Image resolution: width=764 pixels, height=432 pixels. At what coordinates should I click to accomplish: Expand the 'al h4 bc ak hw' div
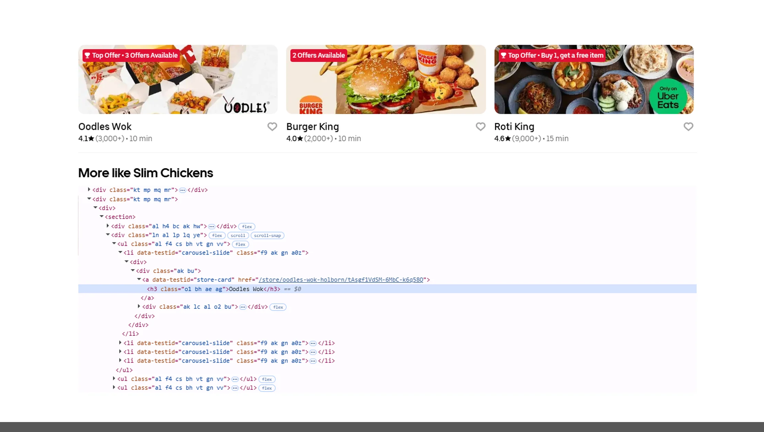point(108,226)
